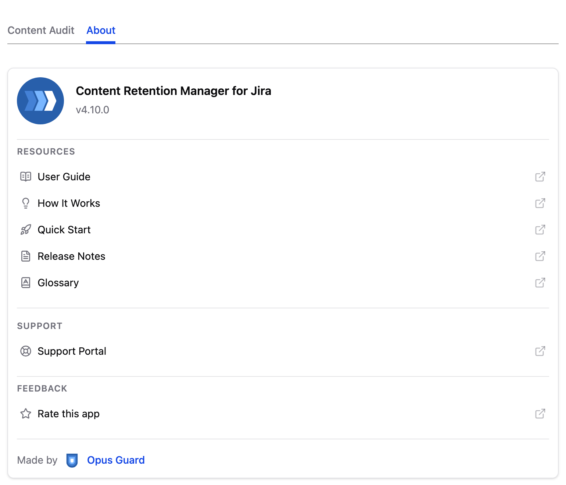Click the FEEDBACK section heading
Viewport: 566px width, 485px height.
[x=42, y=389]
